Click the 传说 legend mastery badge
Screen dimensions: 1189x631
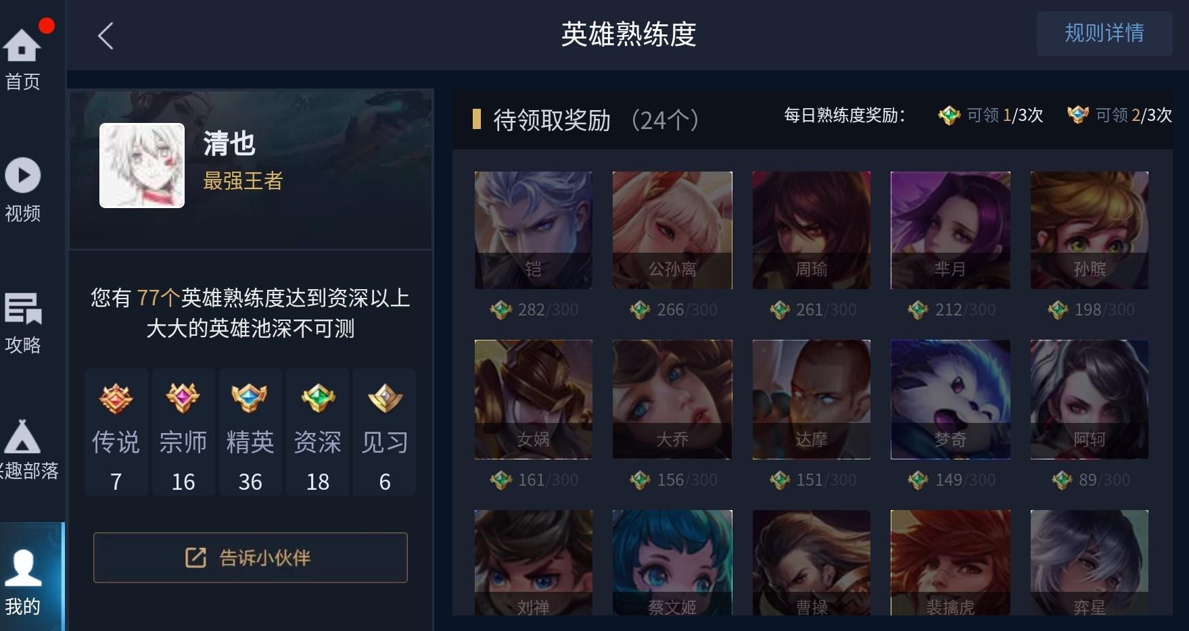pyautogui.click(x=116, y=398)
